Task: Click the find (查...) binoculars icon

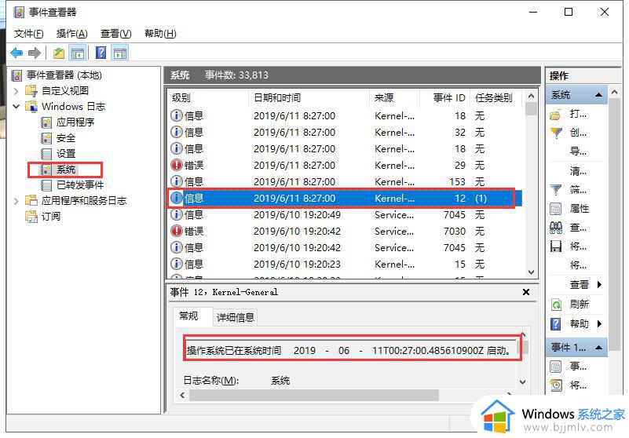Action: coord(556,228)
